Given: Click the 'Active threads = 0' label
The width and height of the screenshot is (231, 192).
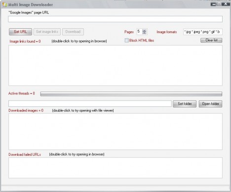Looking at the screenshot, I should [22, 94].
